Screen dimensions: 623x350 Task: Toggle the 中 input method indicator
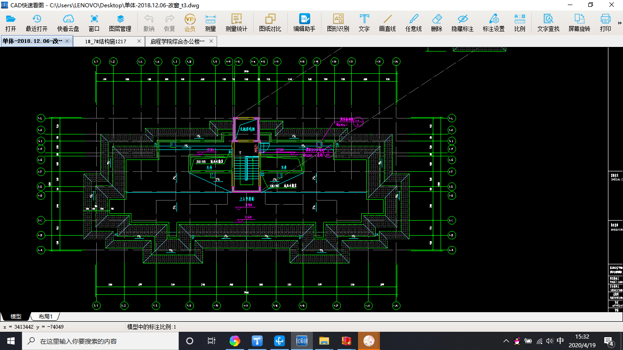click(561, 340)
